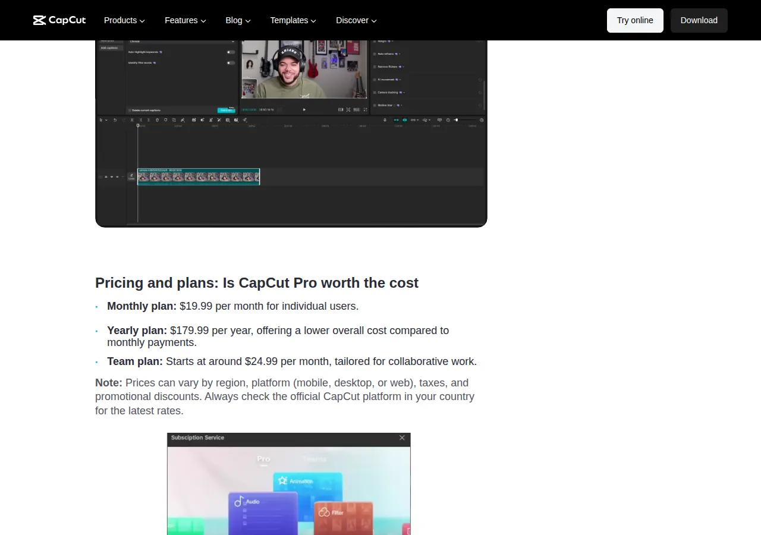
Task: Open fullscreen preview icon in editor
Action: pyautogui.click(x=365, y=109)
